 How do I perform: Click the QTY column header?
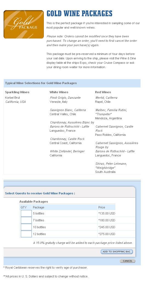pyautogui.click(x=24, y=207)
